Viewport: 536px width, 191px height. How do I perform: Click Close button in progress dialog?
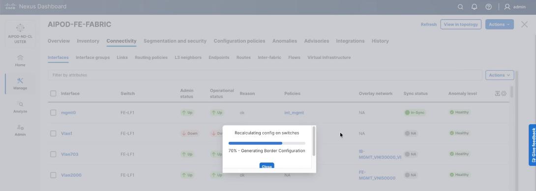[x=267, y=166]
